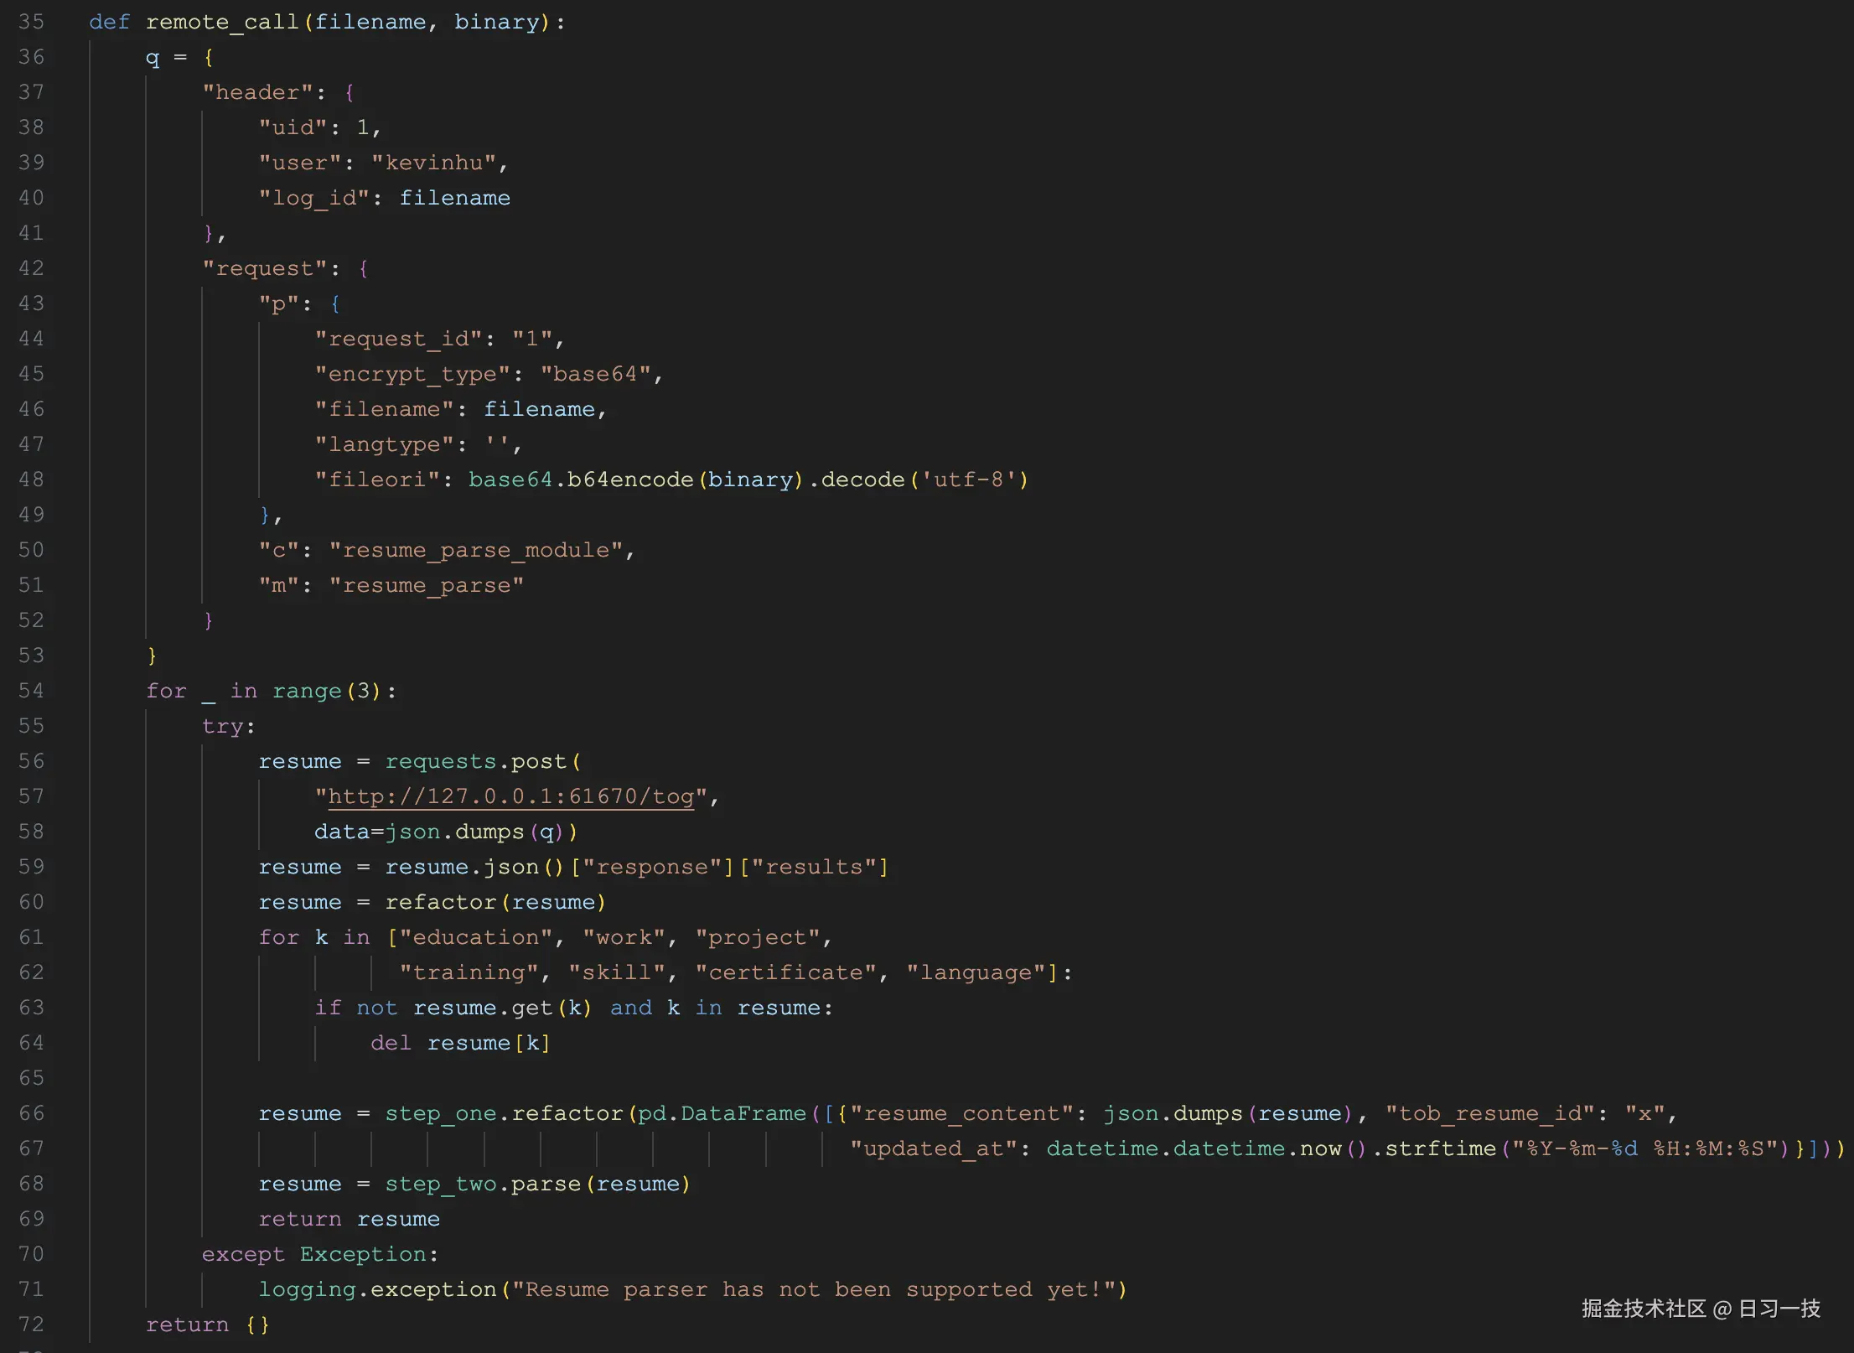The image size is (1854, 1353).
Task: Click the string "education" on line 61
Action: 479,937
